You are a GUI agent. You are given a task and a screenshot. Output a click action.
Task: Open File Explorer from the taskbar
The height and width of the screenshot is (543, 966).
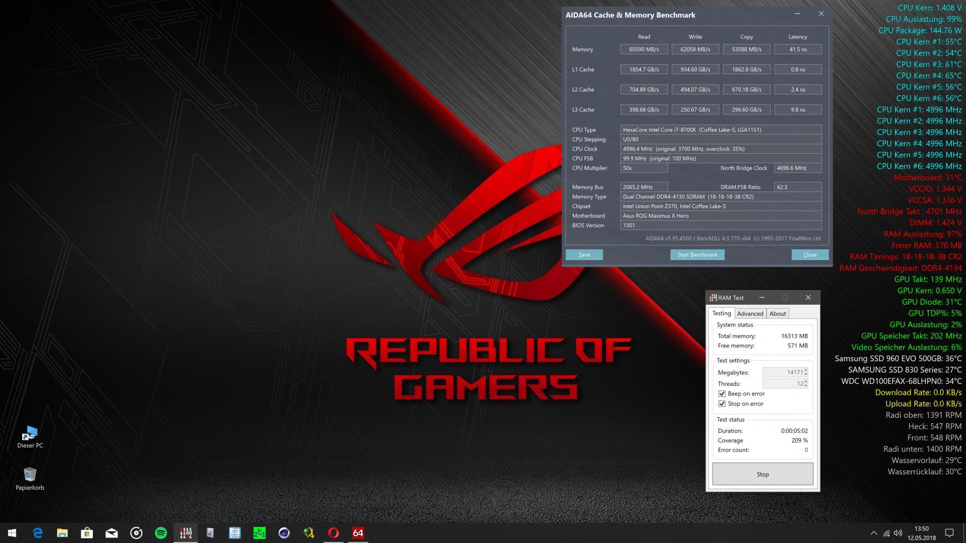62,533
